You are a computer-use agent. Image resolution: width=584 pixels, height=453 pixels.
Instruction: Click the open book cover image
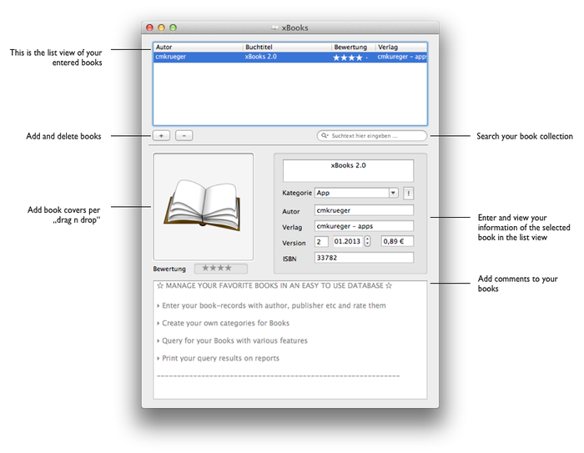[x=203, y=206]
